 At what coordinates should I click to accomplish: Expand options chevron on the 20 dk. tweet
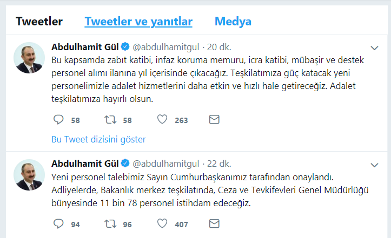pos(375,48)
